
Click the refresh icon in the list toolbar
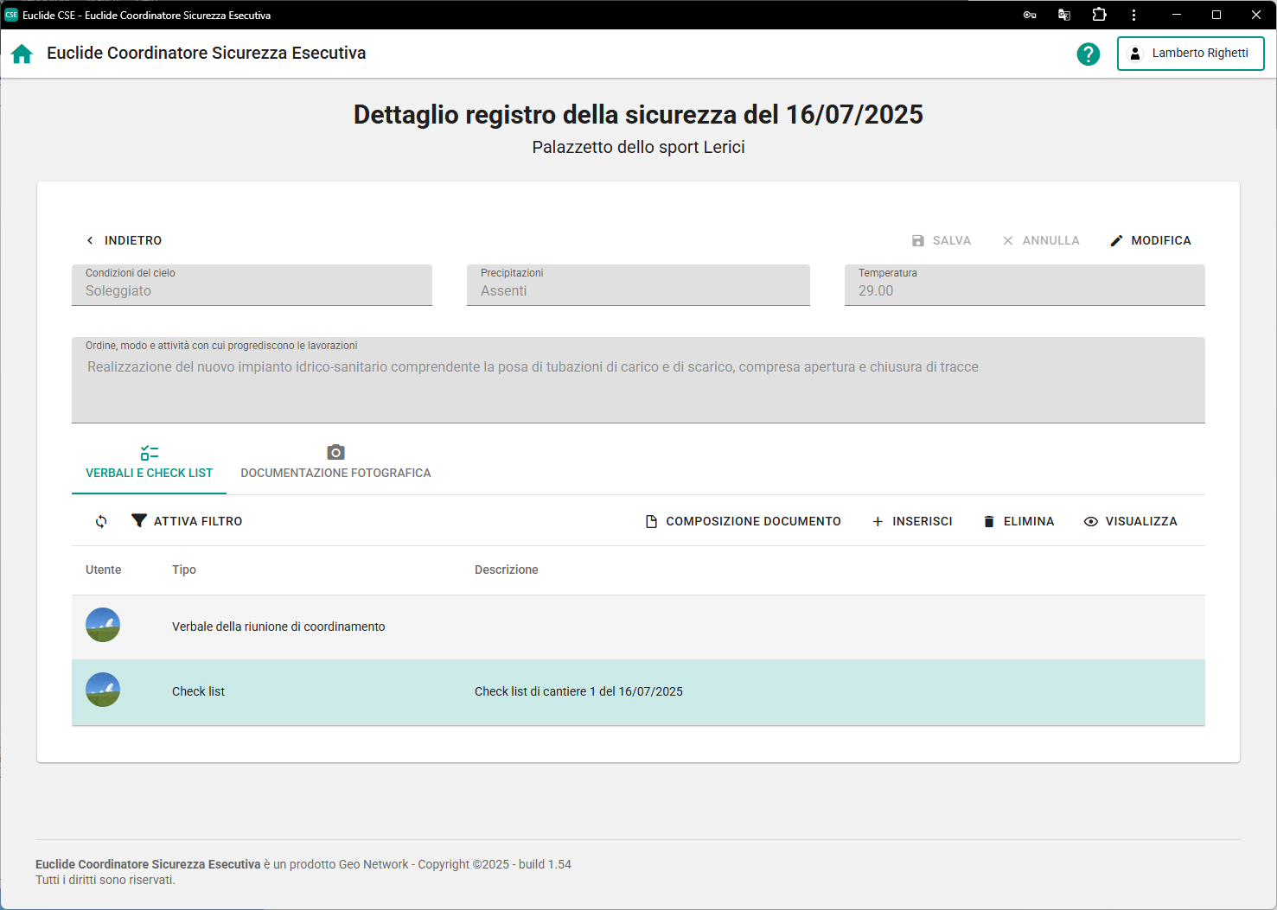click(x=101, y=521)
